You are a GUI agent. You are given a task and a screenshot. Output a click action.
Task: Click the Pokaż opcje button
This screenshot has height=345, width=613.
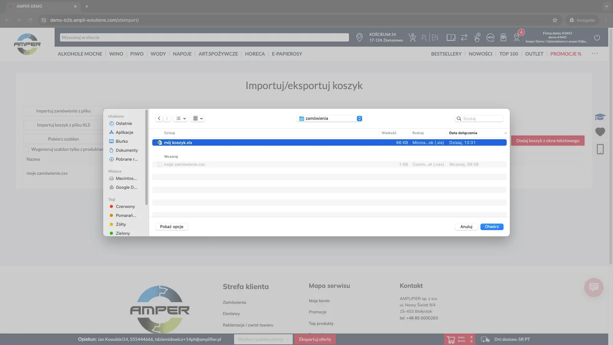(x=172, y=227)
